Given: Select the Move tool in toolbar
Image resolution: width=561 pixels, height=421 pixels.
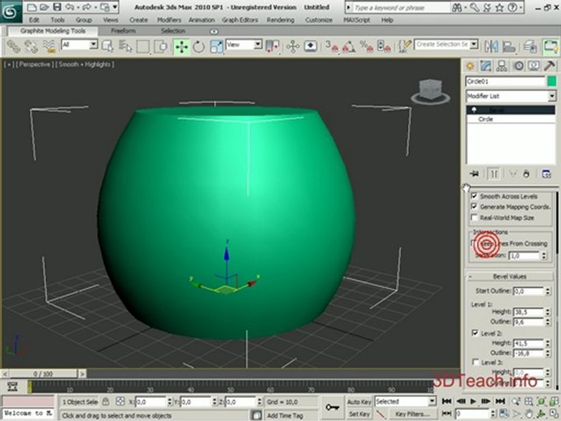Looking at the screenshot, I should click(x=182, y=47).
